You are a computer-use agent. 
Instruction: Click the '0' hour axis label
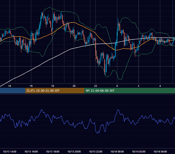tap(117, 86)
